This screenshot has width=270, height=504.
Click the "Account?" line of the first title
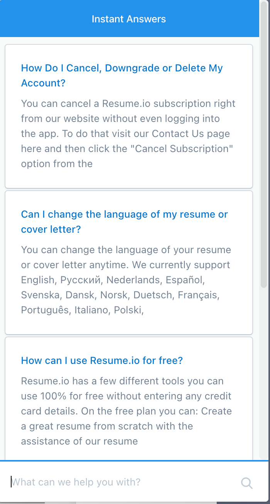(x=43, y=83)
